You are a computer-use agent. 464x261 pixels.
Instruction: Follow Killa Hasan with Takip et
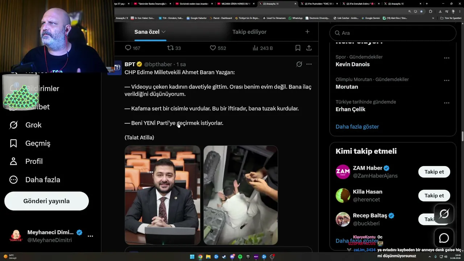[x=434, y=196]
